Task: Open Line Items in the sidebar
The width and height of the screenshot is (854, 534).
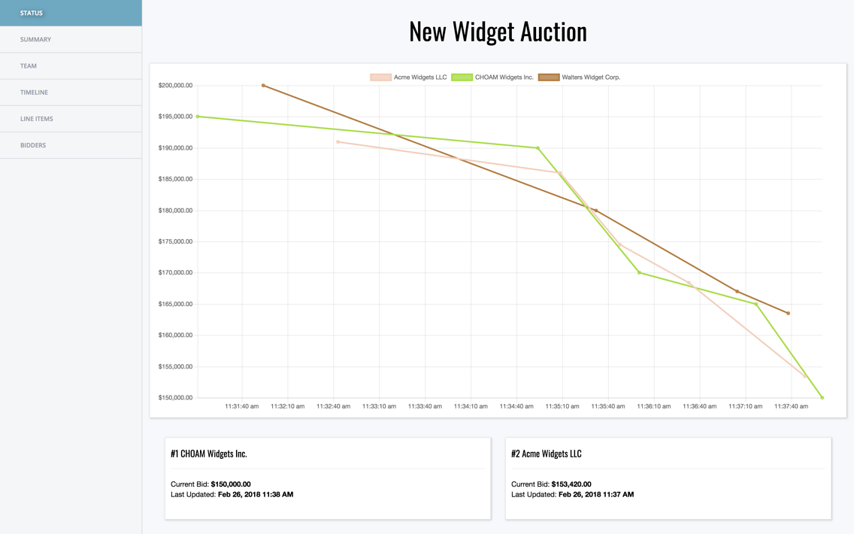Action: pos(71,119)
